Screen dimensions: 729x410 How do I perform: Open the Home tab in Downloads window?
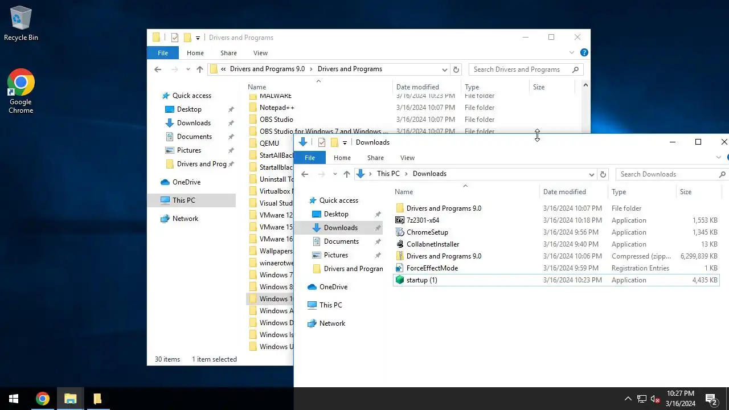342,158
